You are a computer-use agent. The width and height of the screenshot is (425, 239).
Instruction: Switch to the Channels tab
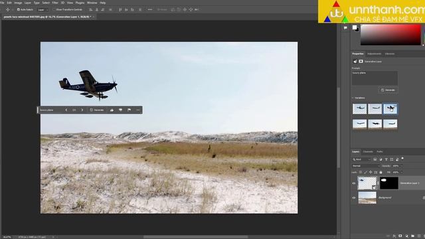[368, 152]
